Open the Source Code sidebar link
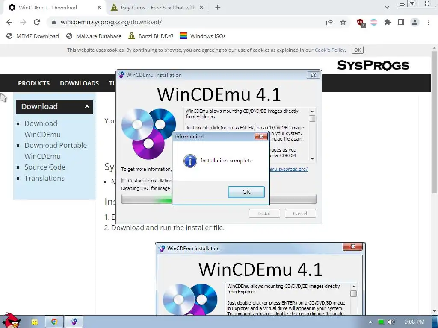The width and height of the screenshot is (438, 328). pyautogui.click(x=44, y=167)
